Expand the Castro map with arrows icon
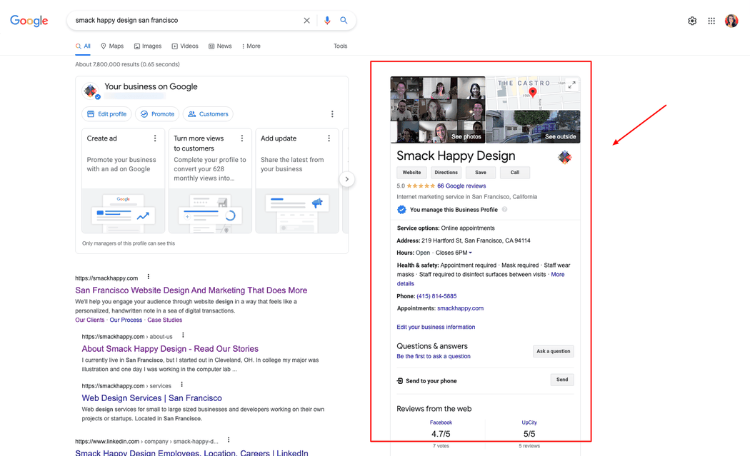This screenshot has width=750, height=456. click(571, 85)
